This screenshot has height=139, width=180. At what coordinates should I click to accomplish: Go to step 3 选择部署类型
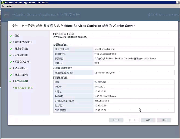coord(21,49)
